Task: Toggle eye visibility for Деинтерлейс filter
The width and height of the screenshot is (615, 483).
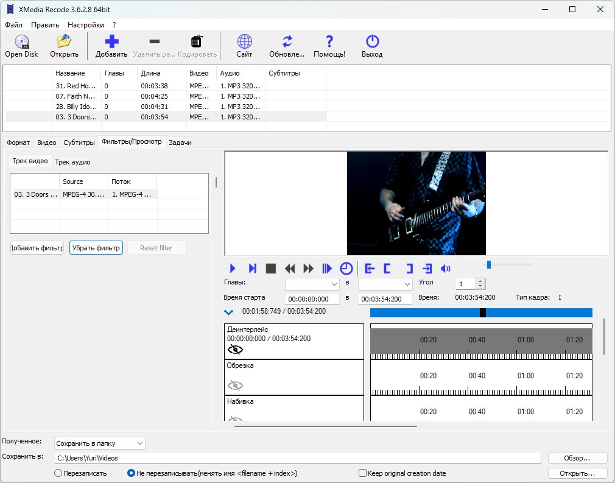Action: click(x=235, y=350)
